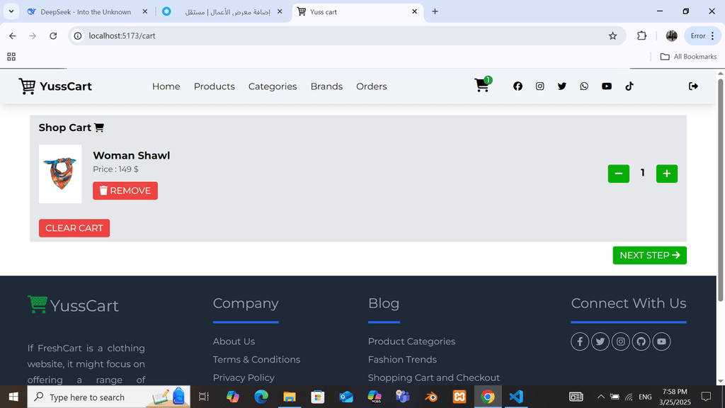Open the Orders nav link
This screenshot has height=408, width=725.
pyautogui.click(x=371, y=86)
